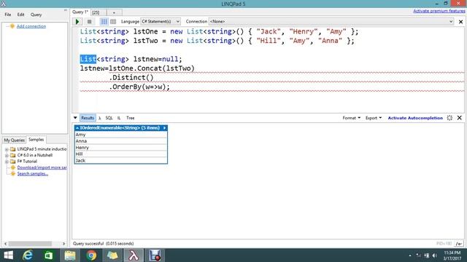Click the collapse arrow atop left panel
This screenshot has height=262, width=467.
65,10
